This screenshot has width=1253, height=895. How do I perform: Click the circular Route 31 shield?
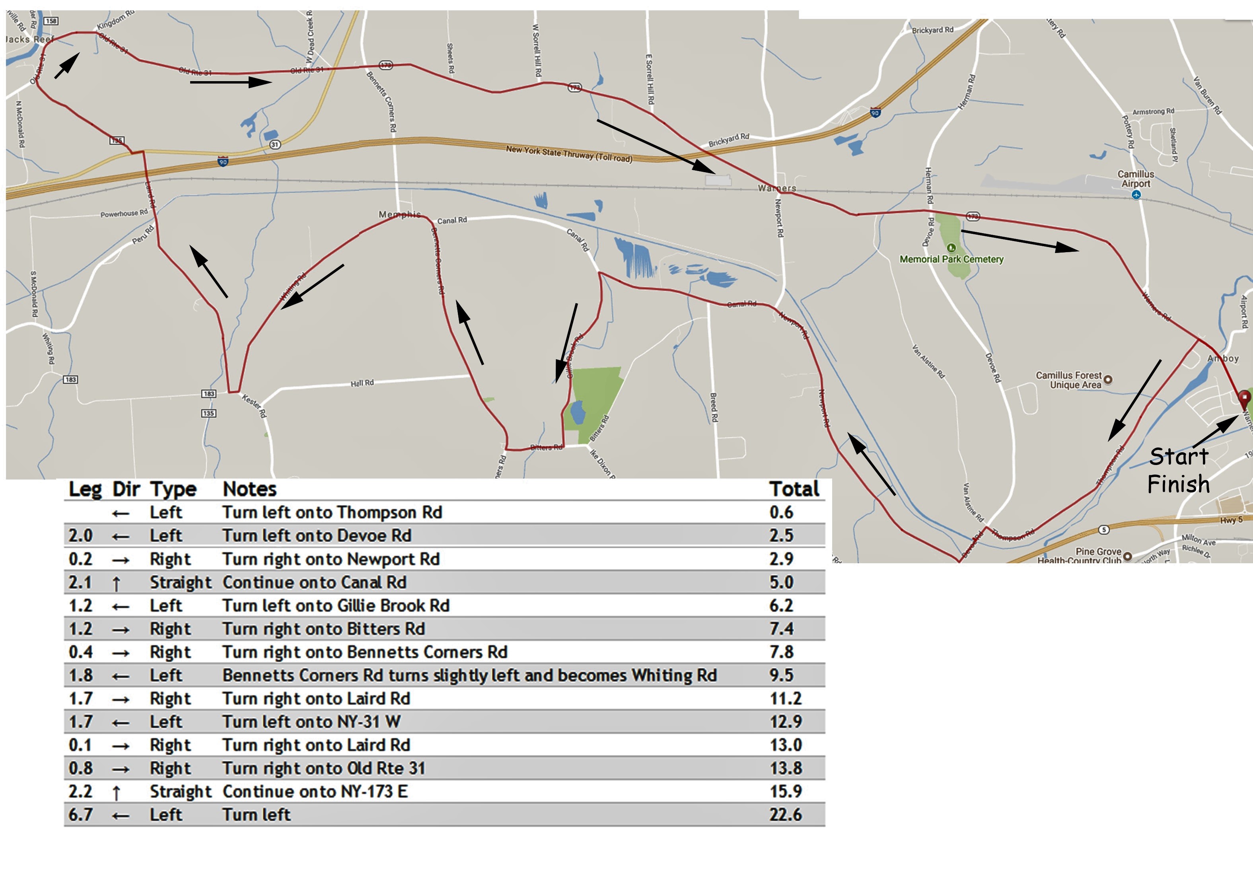tap(275, 144)
